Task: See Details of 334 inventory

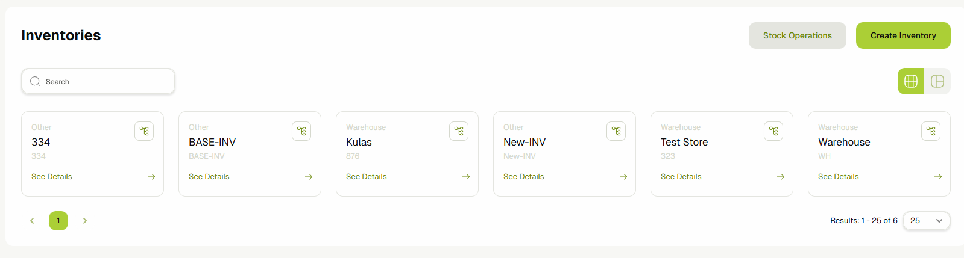Action: (x=52, y=177)
